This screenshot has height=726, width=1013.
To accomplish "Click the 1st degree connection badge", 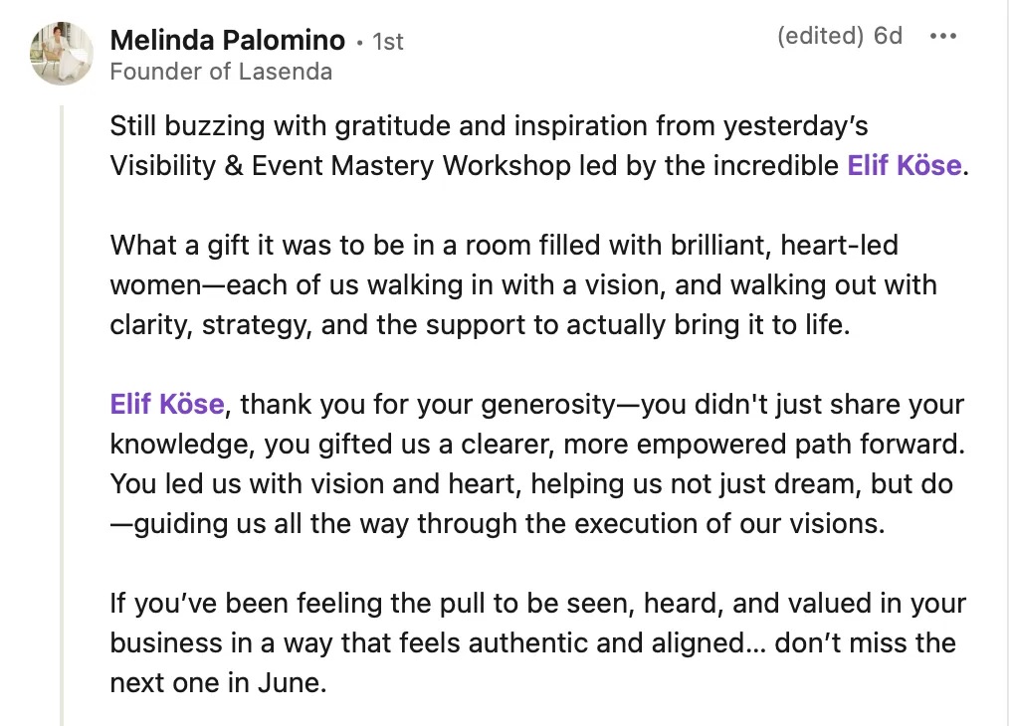I will click(x=388, y=42).
